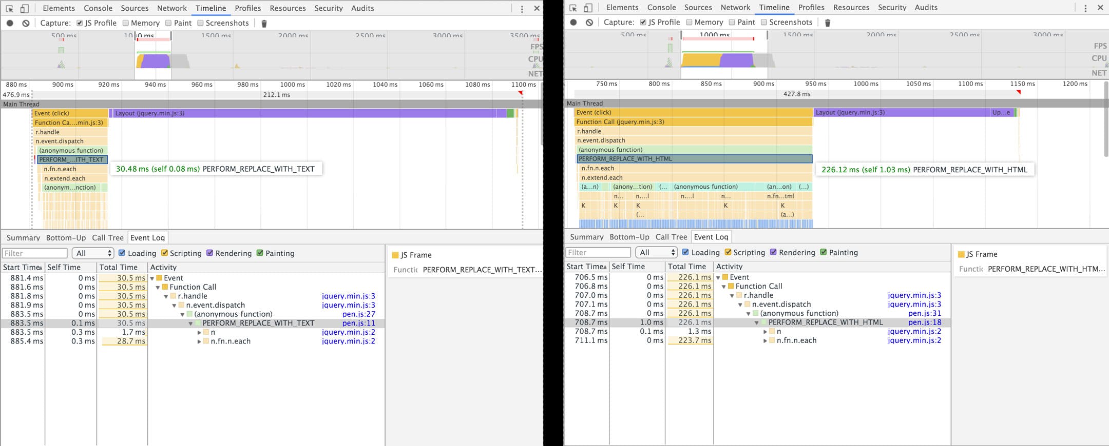Open jquery.min.js:3 link for r.handle in left window
This screenshot has height=446, width=1109.
click(348, 296)
